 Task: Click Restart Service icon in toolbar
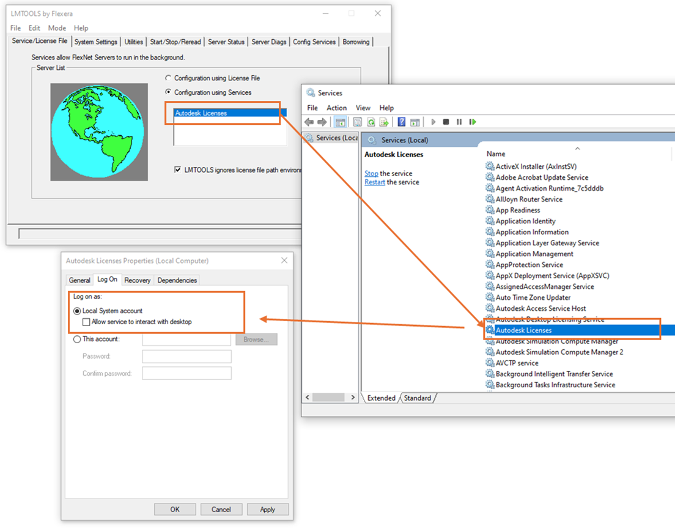472,122
